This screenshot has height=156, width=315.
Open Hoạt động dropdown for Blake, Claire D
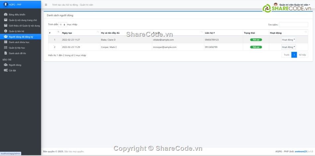[288, 40]
